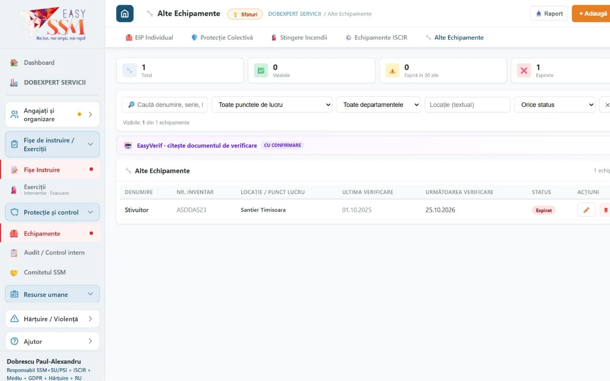Screen dimensions: 610x381
Task: Click the red trash icon for Stivuitor
Action: pyautogui.click(x=606, y=210)
